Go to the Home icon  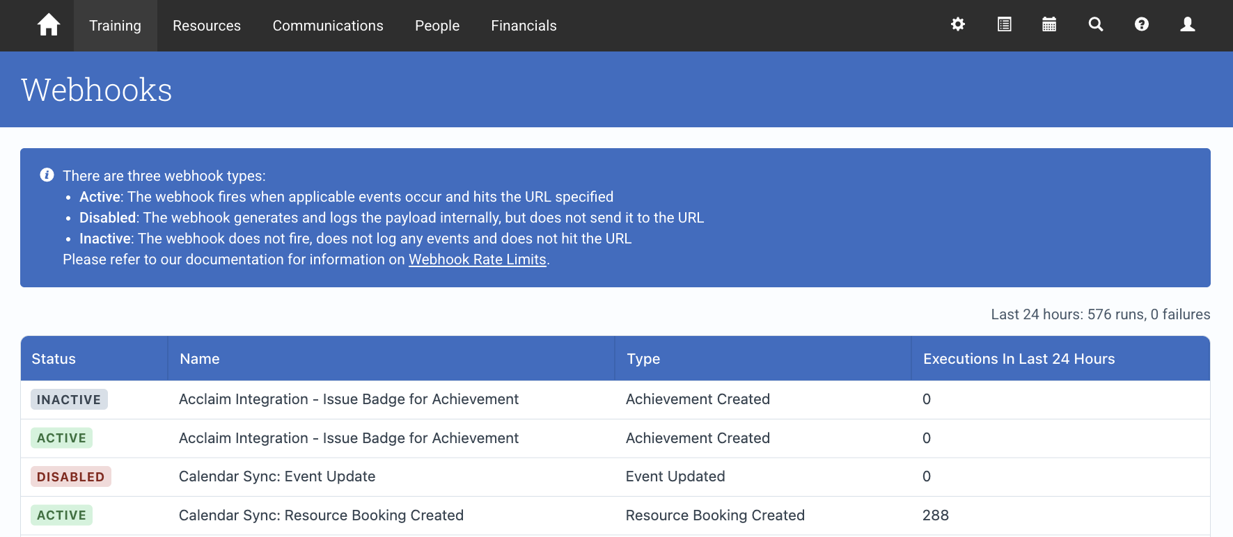coord(49,25)
